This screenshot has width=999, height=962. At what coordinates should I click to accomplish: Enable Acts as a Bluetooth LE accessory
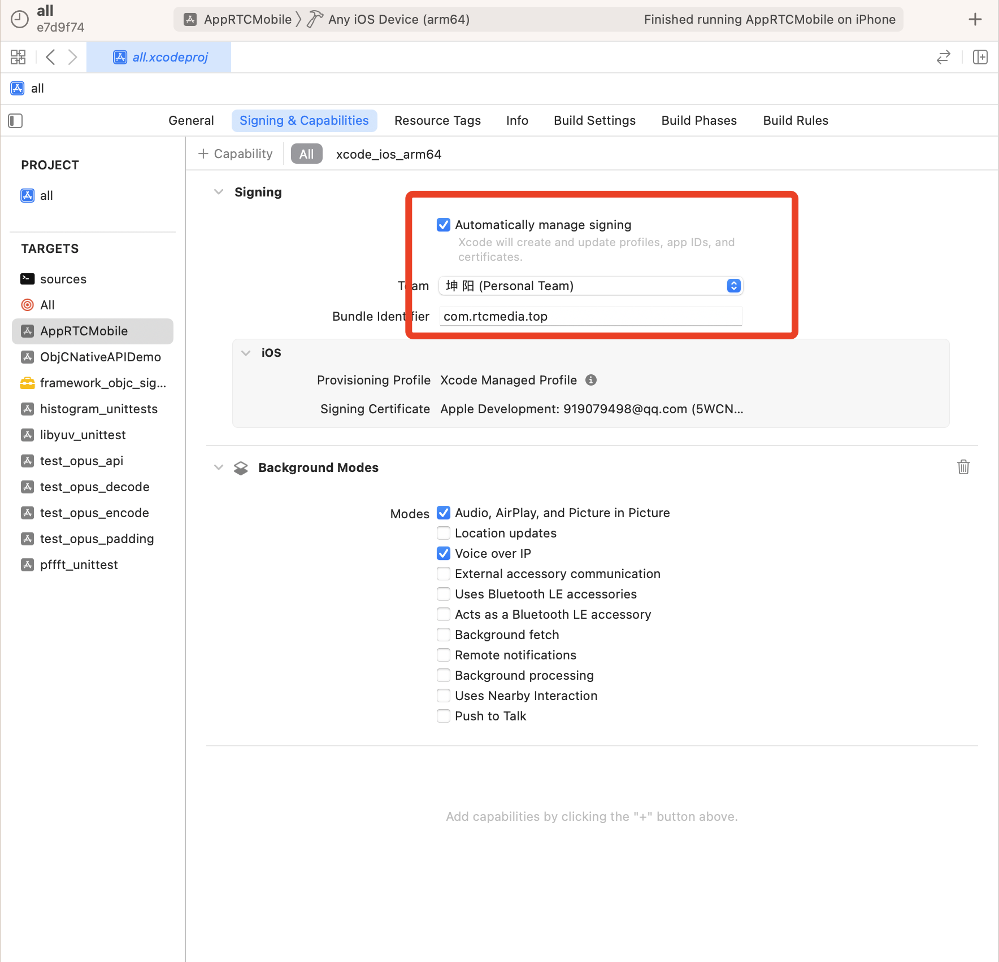point(444,614)
